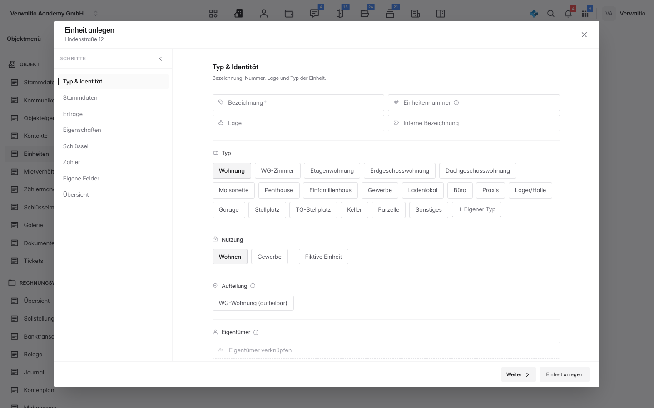Click the Bezeichnung input field
This screenshot has width=654, height=408.
coord(298,102)
